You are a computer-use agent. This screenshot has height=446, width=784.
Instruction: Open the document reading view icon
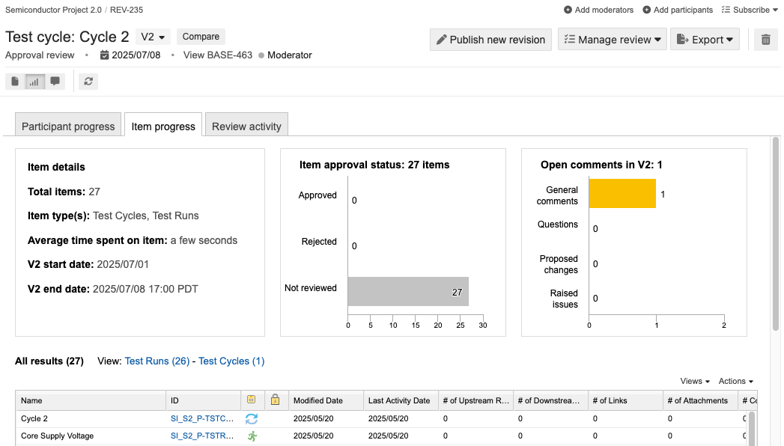[x=15, y=82]
